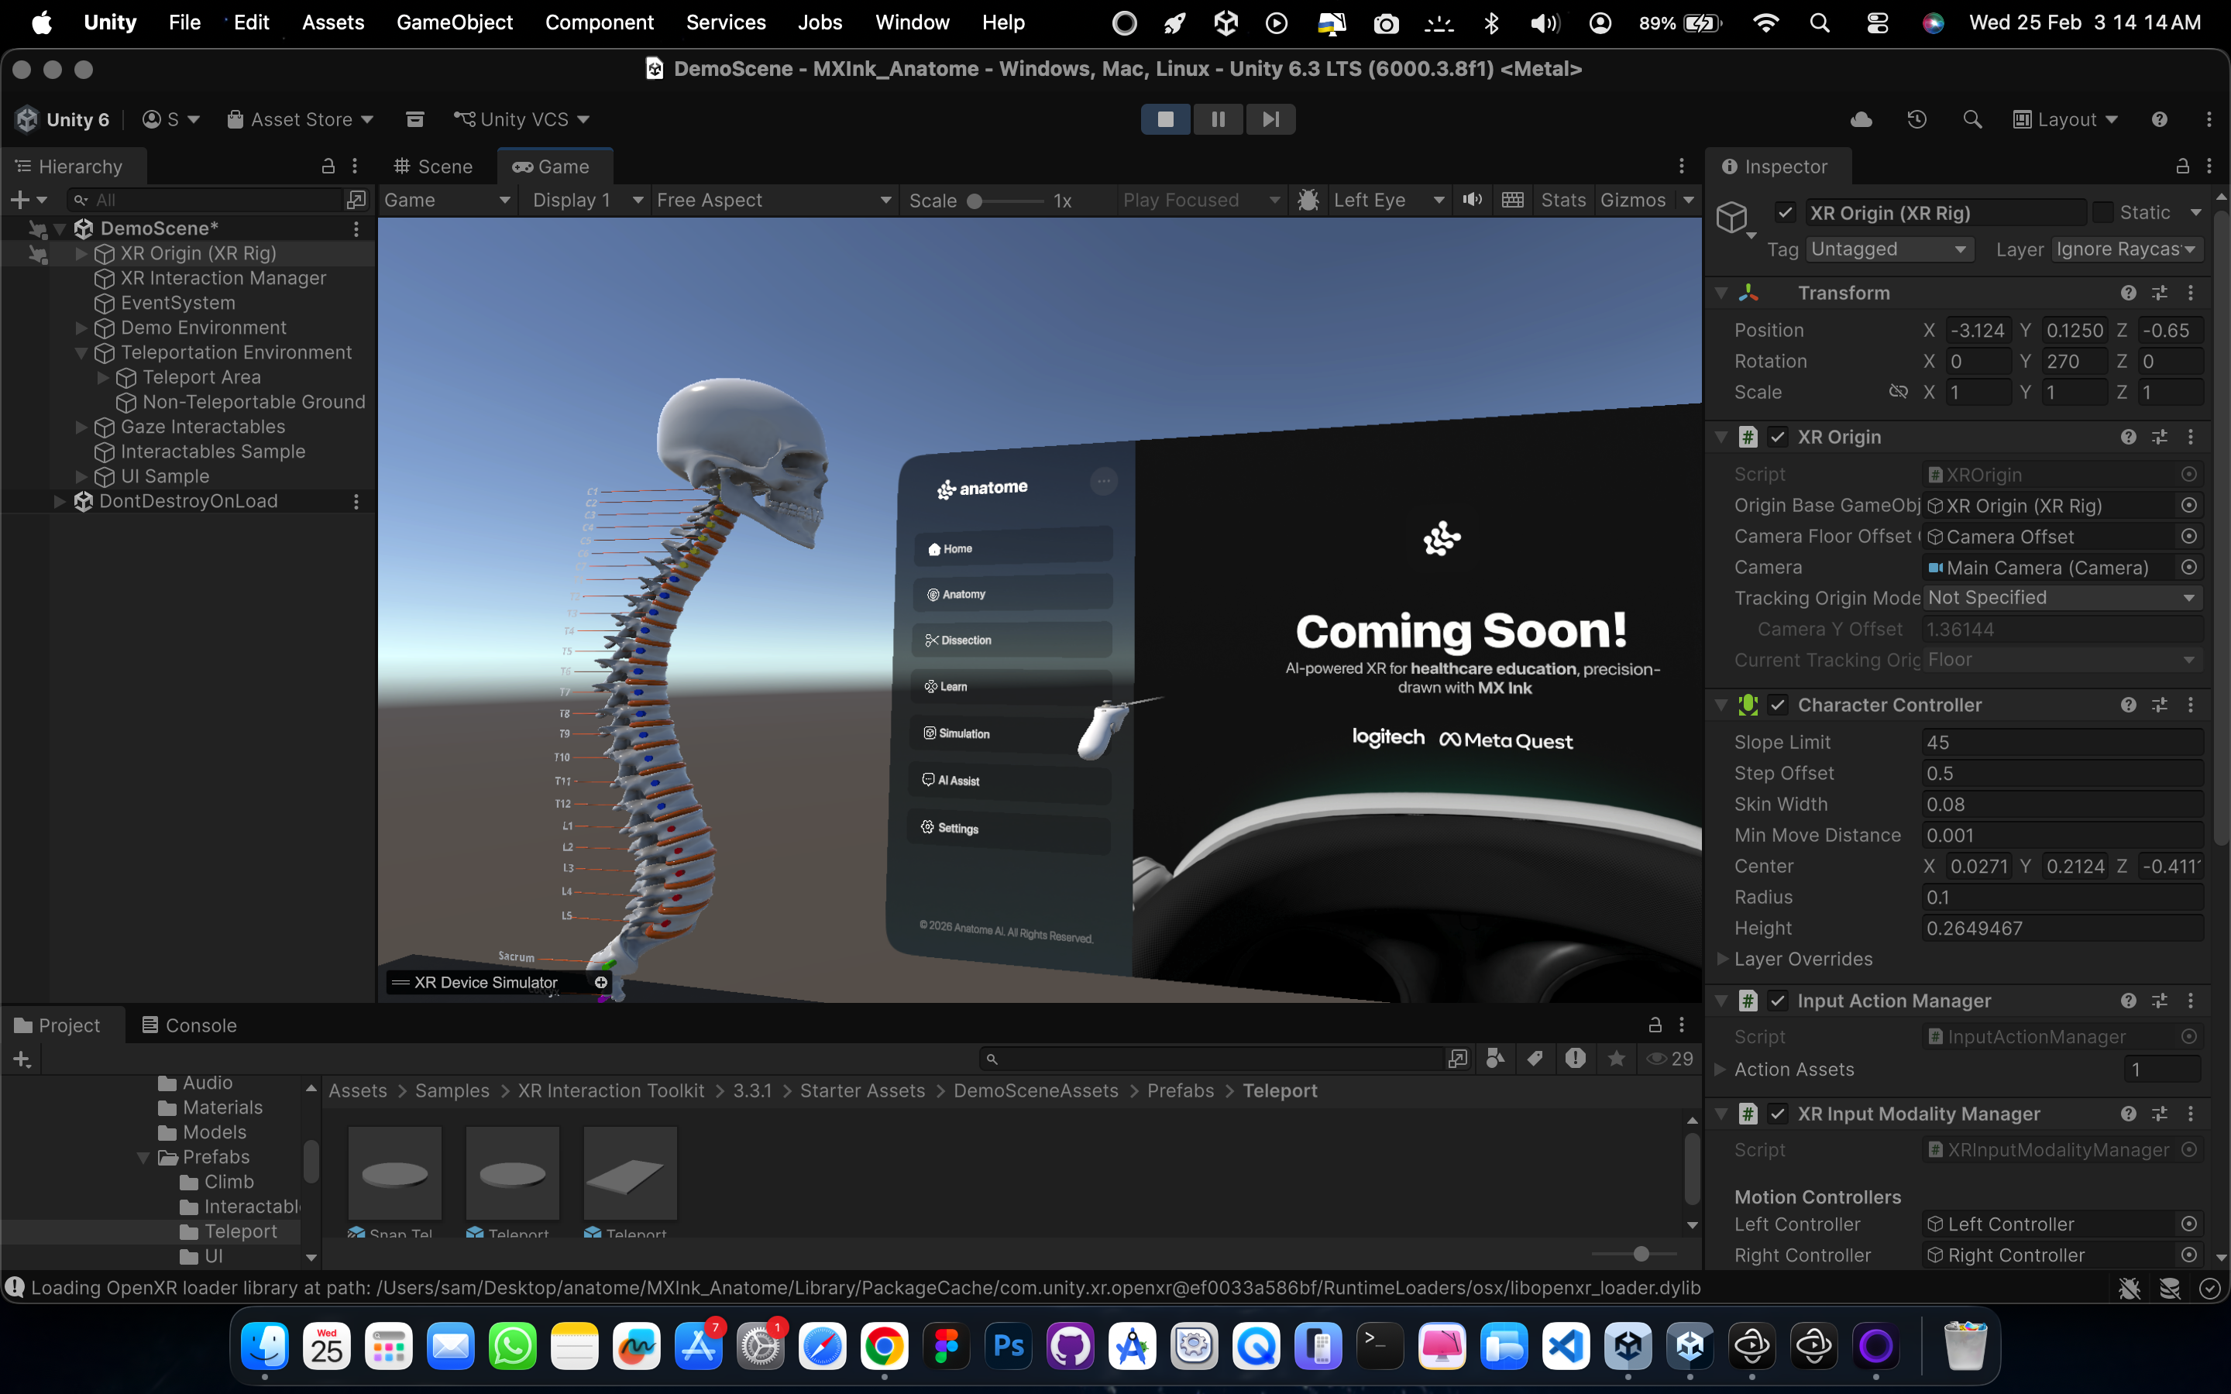This screenshot has height=1394, width=2231.
Task: Toggle Mute Audio icon in Game view
Action: pos(1473,200)
